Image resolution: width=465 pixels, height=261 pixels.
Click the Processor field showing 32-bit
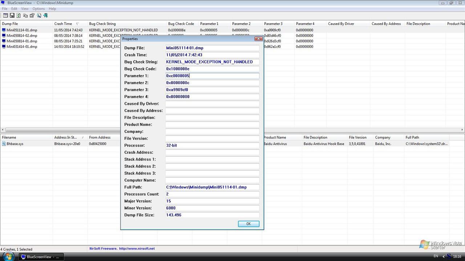[212, 145]
